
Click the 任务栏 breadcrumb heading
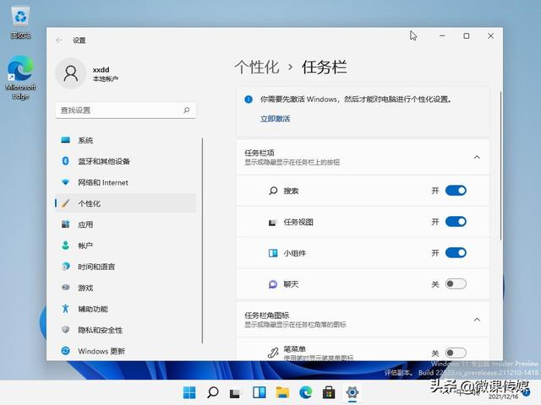325,67
